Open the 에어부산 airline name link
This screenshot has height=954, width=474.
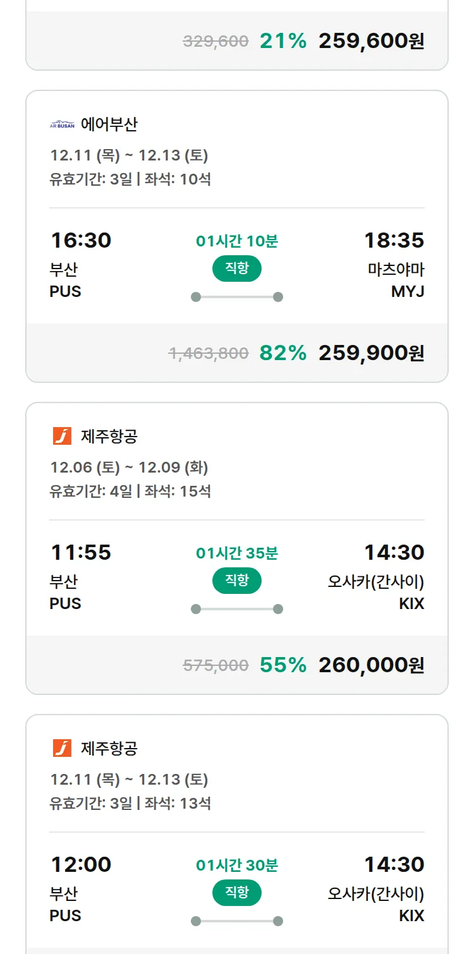(x=109, y=124)
